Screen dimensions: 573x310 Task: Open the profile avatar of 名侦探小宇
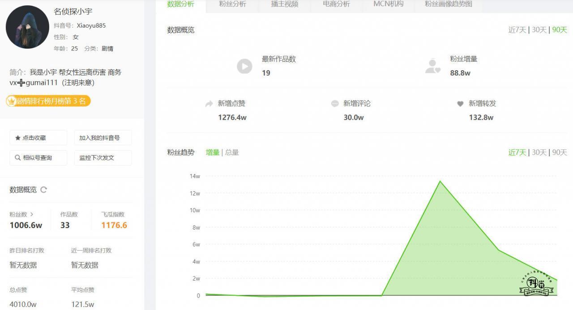pos(27,27)
